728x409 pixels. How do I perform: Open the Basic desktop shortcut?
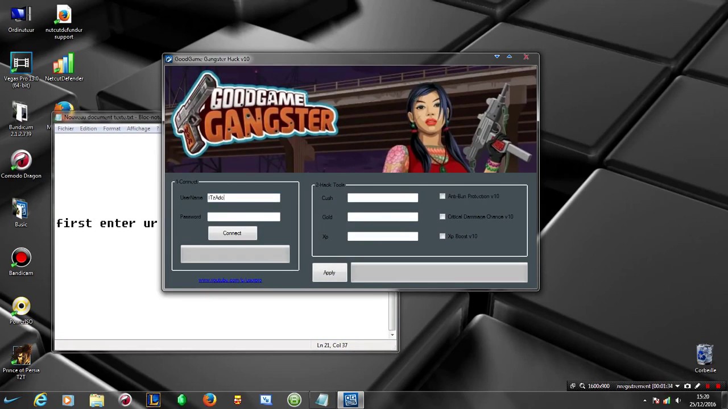21,214
